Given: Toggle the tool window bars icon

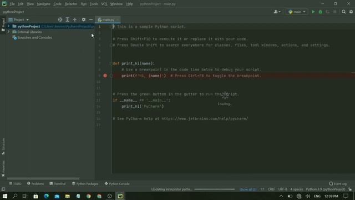Looking at the screenshot, I should pos(3,189).
